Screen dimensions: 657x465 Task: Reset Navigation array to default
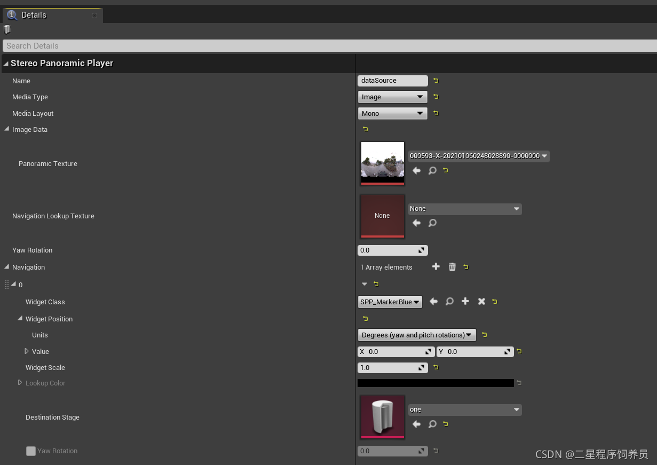tap(465, 267)
